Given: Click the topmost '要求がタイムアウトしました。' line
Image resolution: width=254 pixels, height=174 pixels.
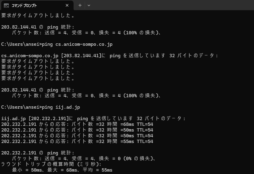Looking at the screenshot, I should pyautogui.click(x=38, y=16).
